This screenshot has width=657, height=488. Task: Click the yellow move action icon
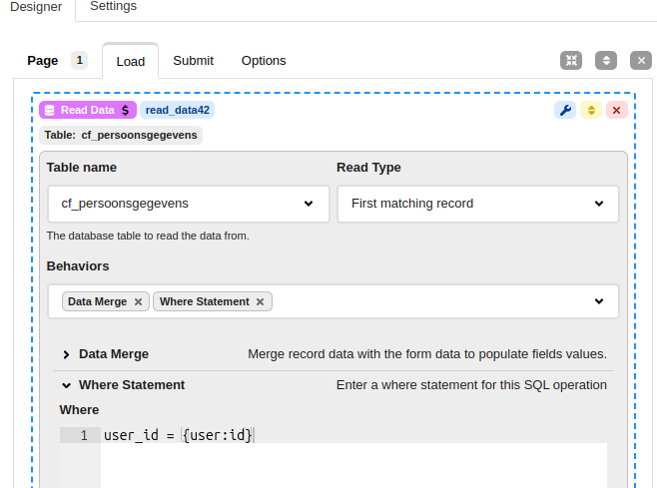click(x=591, y=110)
